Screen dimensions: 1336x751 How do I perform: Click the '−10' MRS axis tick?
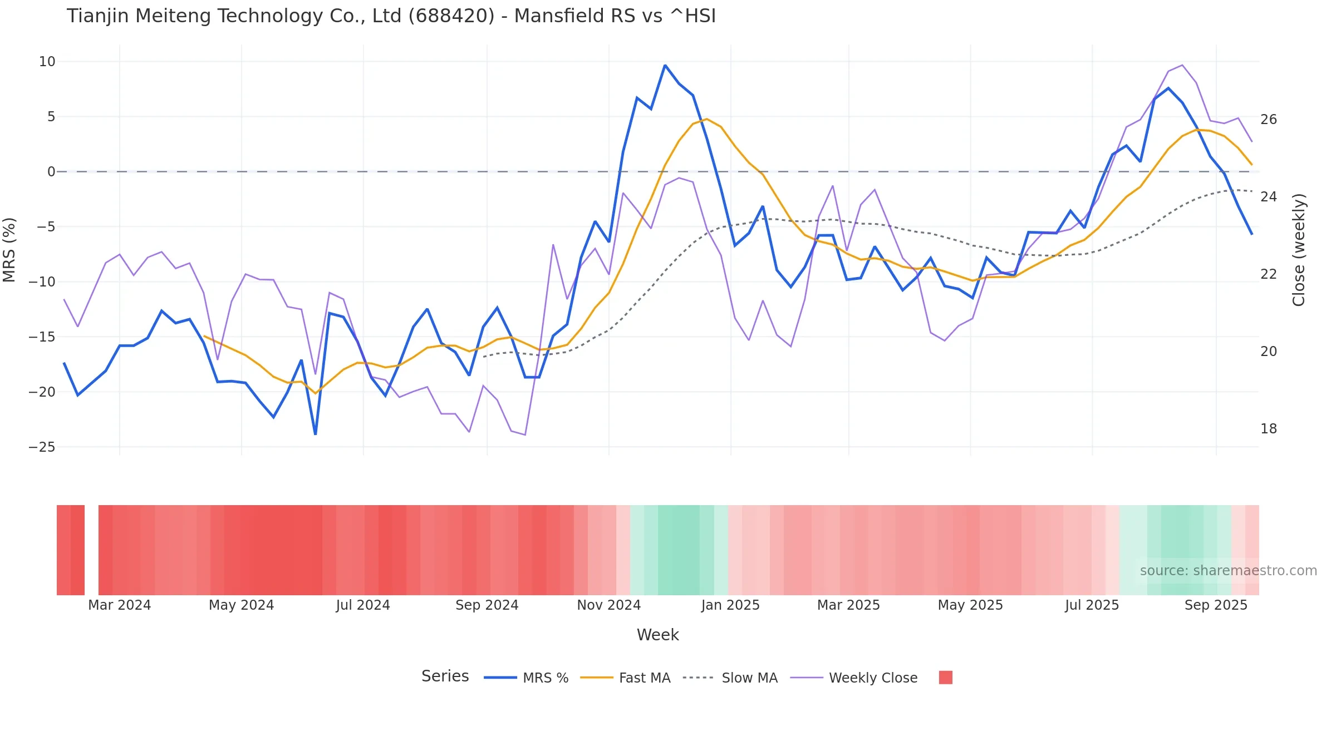(x=42, y=282)
